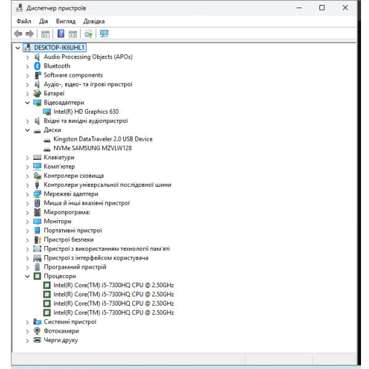Click the update device driver toolbar icon
This screenshot has height=369, width=369.
click(89, 34)
